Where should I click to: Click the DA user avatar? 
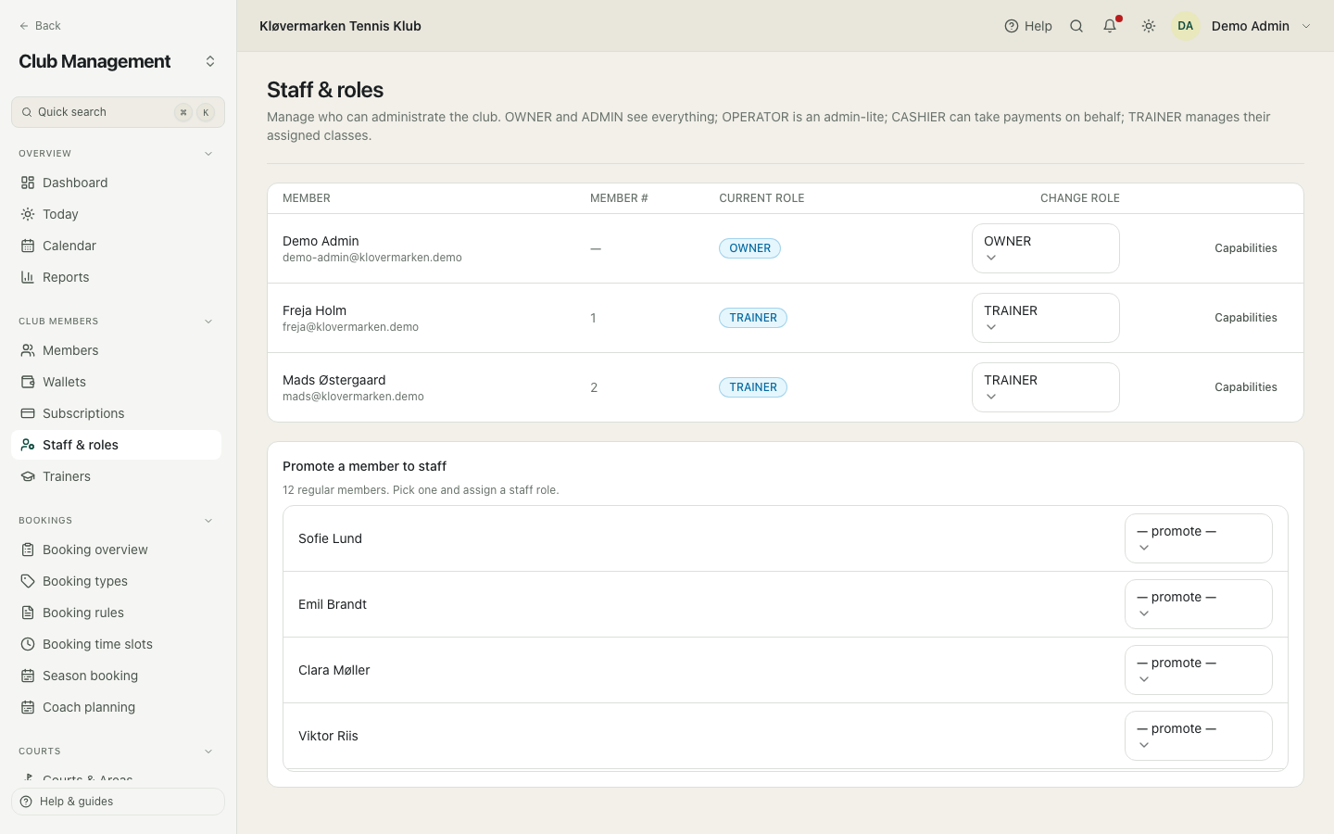(1186, 26)
